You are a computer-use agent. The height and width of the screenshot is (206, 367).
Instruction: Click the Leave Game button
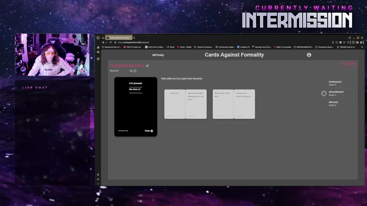(x=348, y=64)
